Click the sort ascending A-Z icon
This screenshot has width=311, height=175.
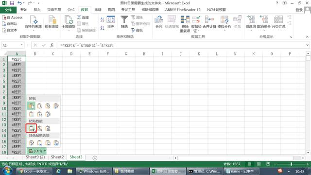103,19
